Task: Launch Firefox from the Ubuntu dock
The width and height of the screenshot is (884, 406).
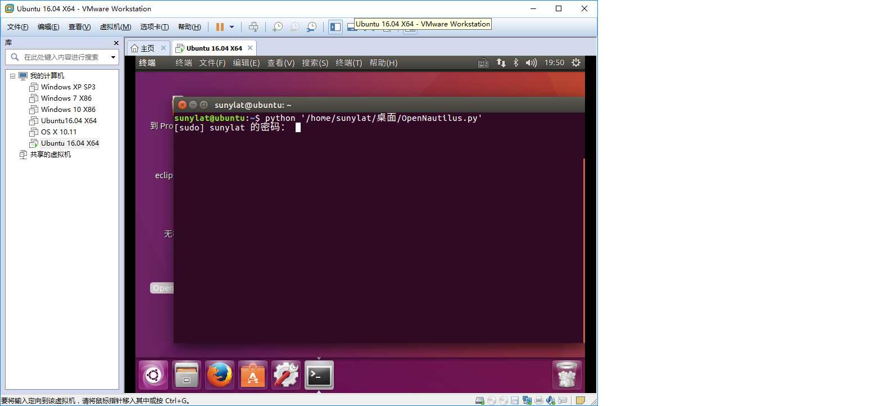Action: tap(220, 375)
